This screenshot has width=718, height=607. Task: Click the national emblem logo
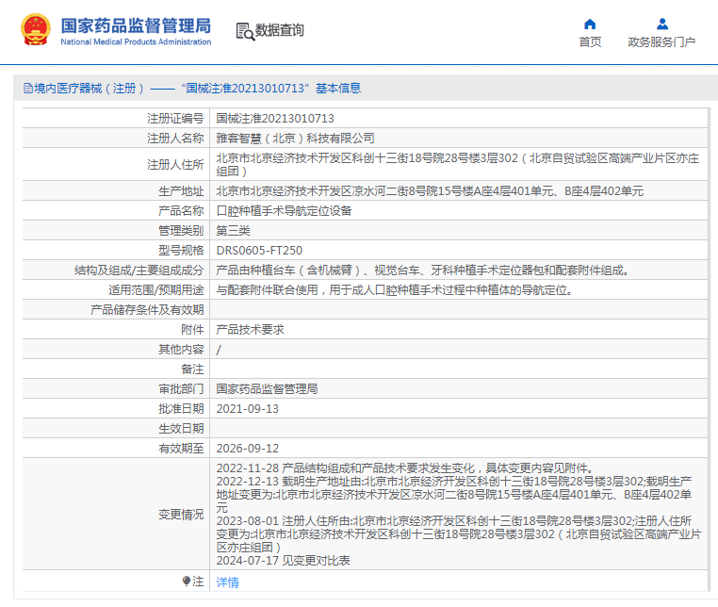[x=35, y=29]
